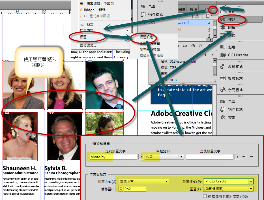
Task: Select 在 Bridge 中顯現 menu item
Action: pyautogui.click(x=93, y=10)
